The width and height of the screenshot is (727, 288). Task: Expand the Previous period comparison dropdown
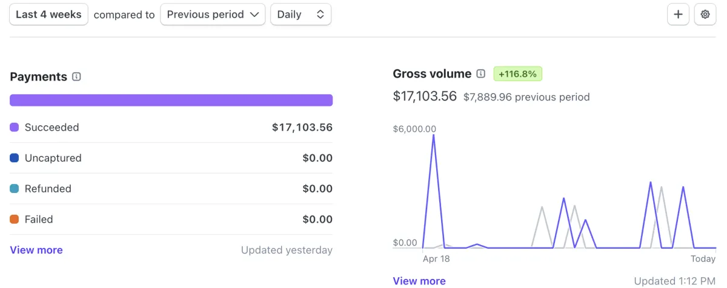point(213,15)
